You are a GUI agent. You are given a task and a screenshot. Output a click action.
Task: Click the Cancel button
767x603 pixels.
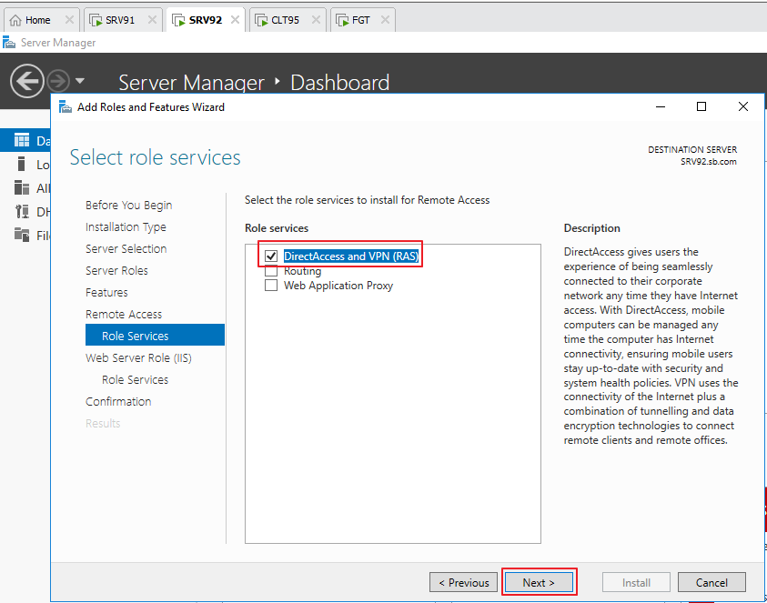point(711,582)
